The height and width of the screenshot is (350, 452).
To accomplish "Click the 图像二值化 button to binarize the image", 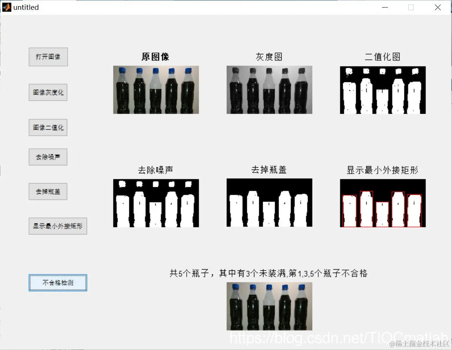I will tap(48, 127).
